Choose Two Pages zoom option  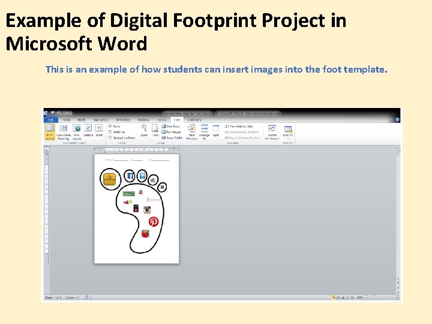[x=171, y=132]
